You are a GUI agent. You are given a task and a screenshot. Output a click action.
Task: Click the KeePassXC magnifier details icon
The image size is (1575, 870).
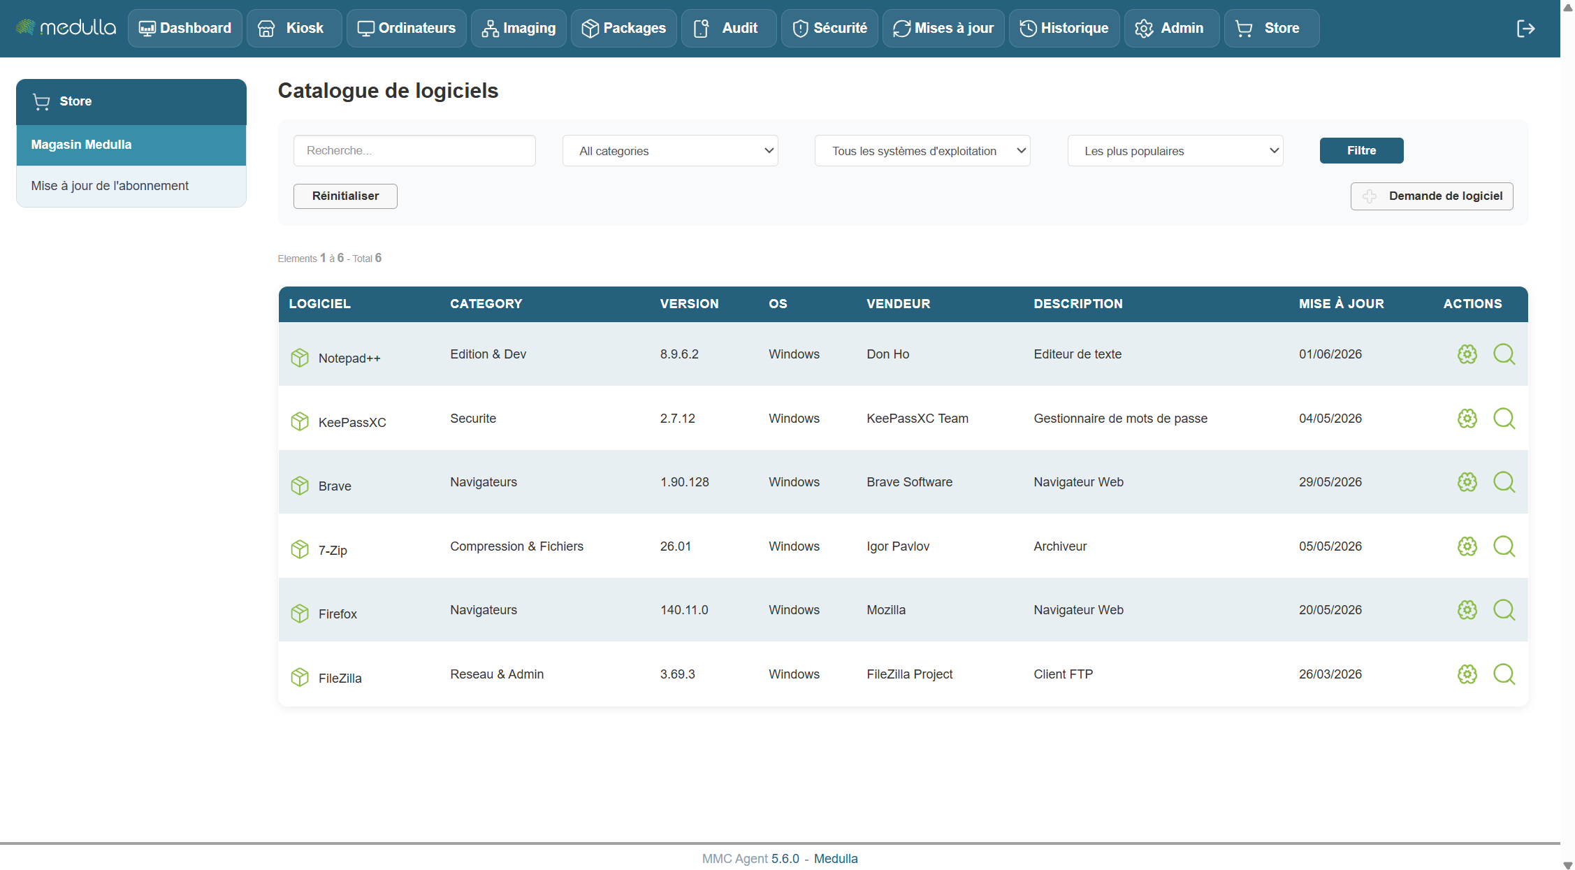coord(1504,419)
